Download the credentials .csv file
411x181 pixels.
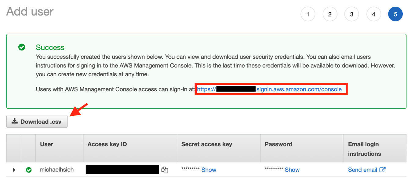tap(37, 121)
